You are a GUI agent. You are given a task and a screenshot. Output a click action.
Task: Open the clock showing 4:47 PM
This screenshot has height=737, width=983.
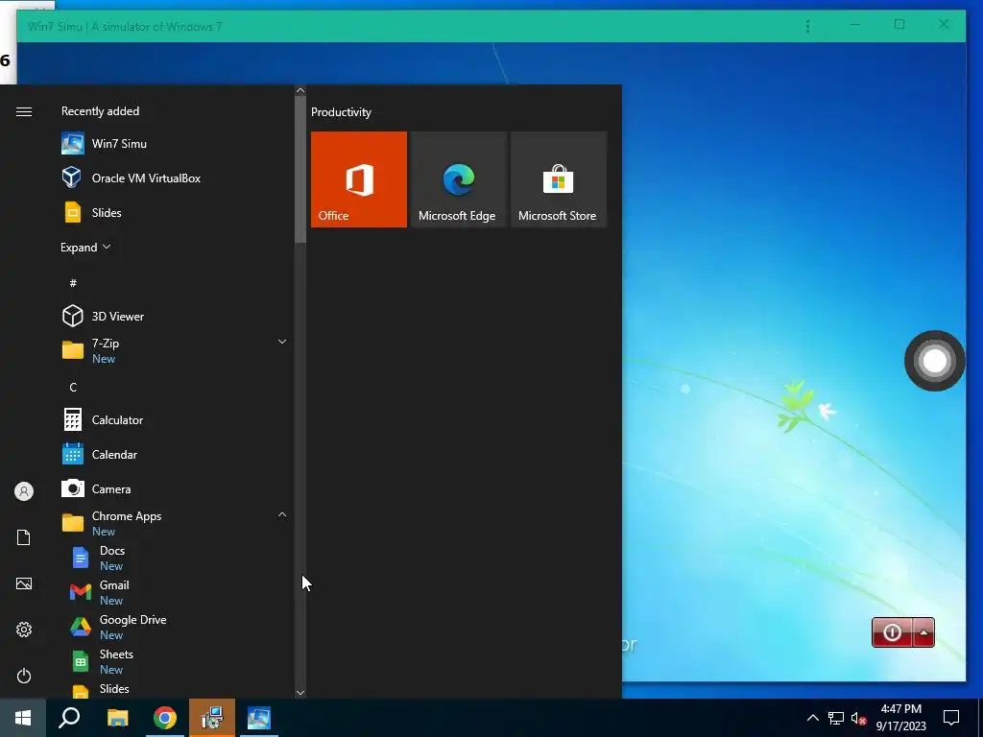point(900,718)
